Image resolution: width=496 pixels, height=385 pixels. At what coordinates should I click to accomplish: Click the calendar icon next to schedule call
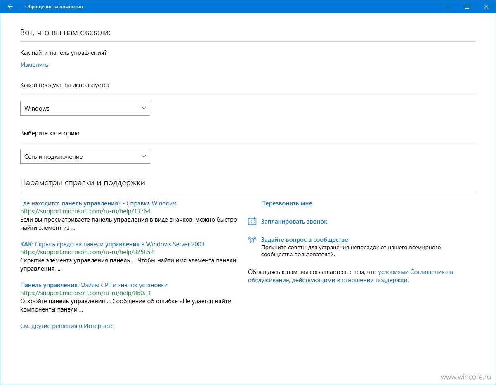click(x=252, y=222)
